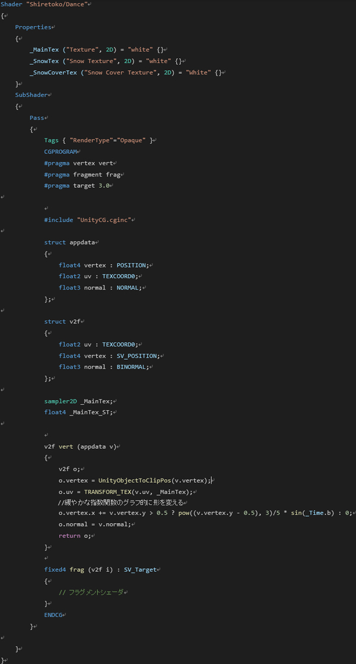Click the ENDCG line
The width and height of the screenshot is (356, 664).
53,615
